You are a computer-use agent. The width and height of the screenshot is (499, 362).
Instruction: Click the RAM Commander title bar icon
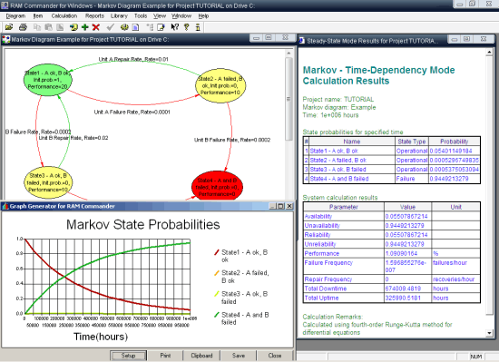point(5,5)
